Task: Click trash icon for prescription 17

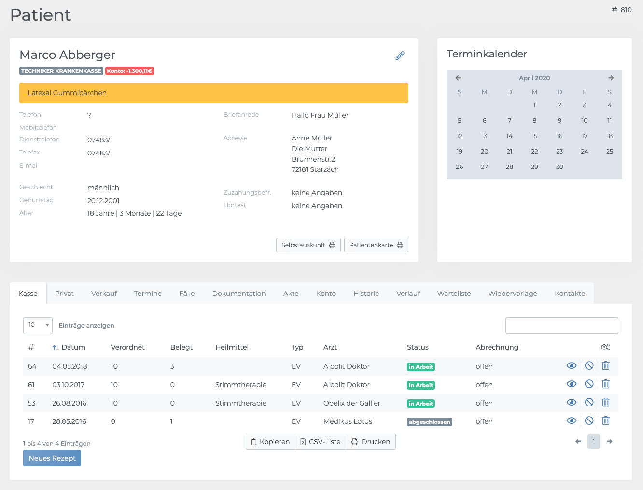Action: coord(606,421)
